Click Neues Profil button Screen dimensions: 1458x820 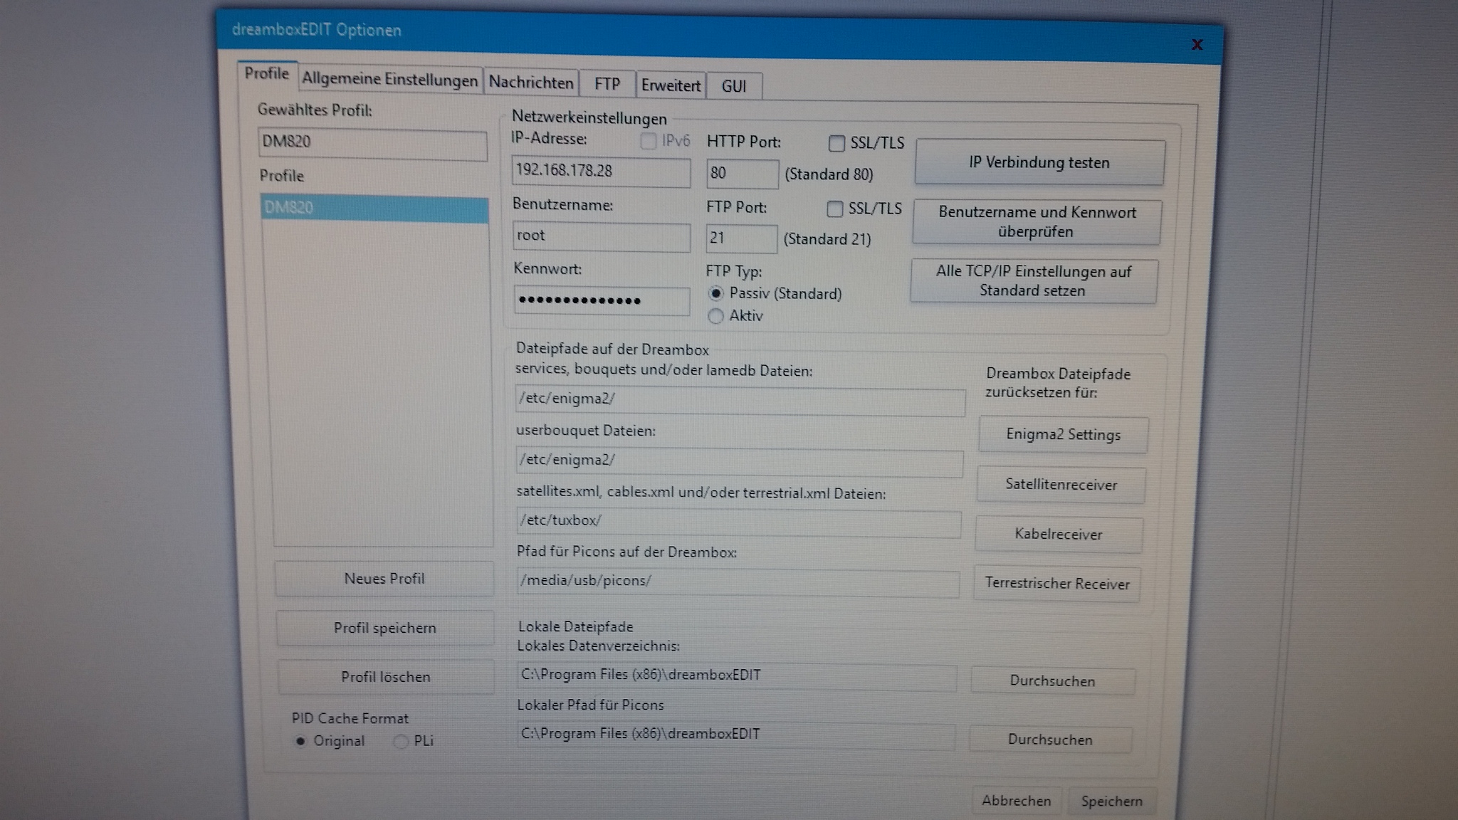point(384,579)
